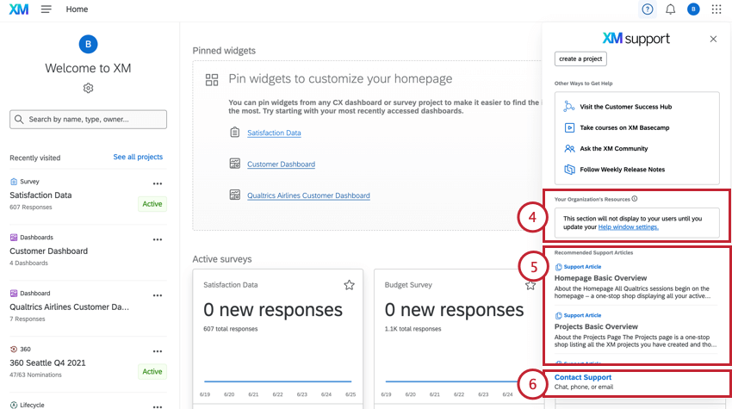Take courses on XM Basecamp
Viewport: 732px width, 409px height.
click(x=624, y=128)
